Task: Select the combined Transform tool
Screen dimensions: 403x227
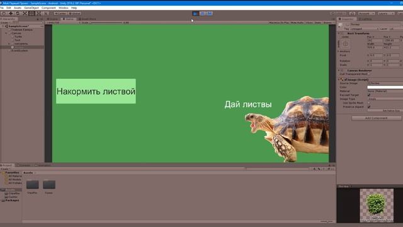Action: click(x=38, y=13)
